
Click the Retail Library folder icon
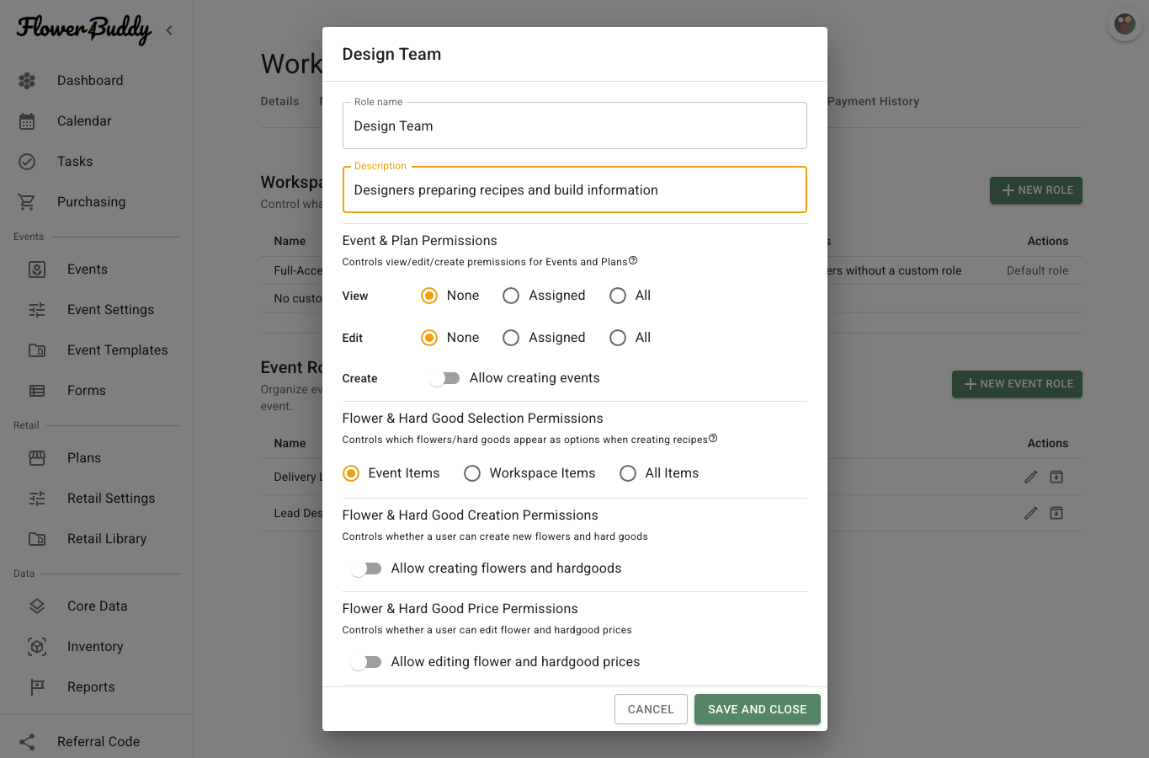point(37,539)
